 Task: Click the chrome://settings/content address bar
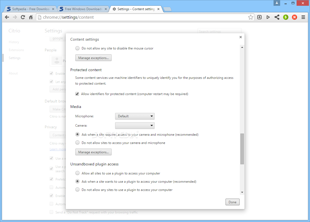point(145,17)
